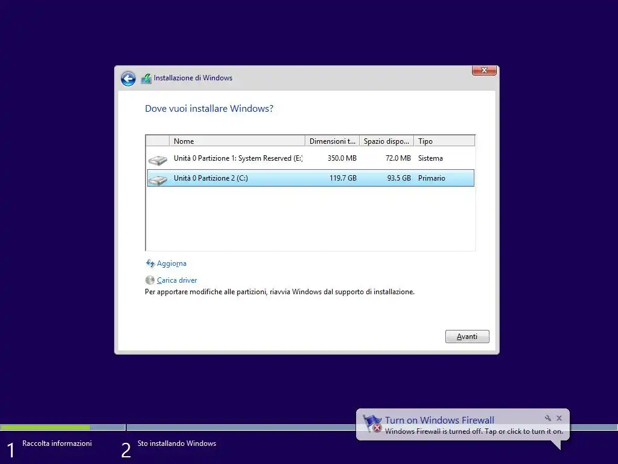Open the Turn on Windows Firewall notification title
Screen dimensions: 618x464
pyautogui.click(x=439, y=420)
